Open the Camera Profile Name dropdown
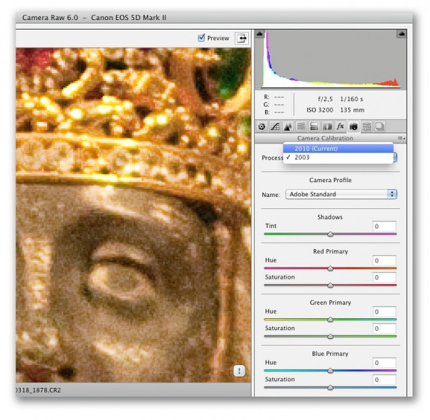Viewport: 430px width, 420px height. (341, 194)
